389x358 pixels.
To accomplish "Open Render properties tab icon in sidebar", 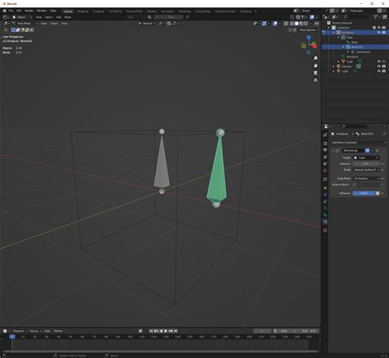I will coord(325,144).
